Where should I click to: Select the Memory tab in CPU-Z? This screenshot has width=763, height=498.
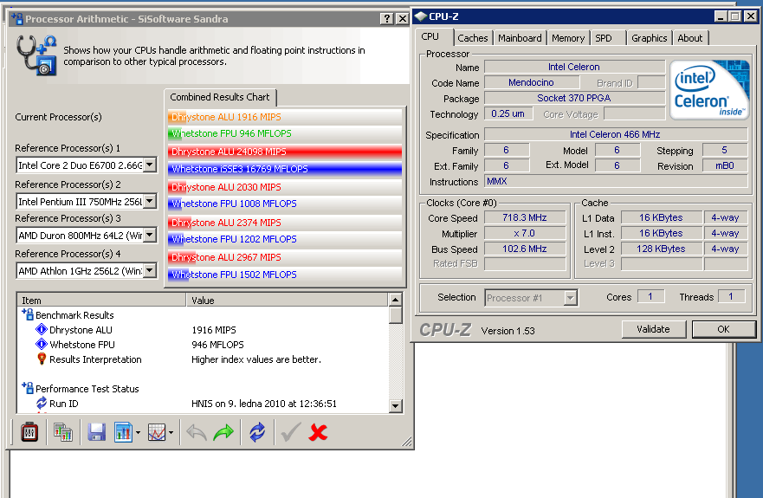point(568,38)
